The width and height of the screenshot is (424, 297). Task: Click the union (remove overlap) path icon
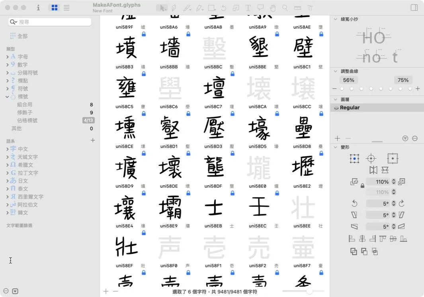(354, 251)
